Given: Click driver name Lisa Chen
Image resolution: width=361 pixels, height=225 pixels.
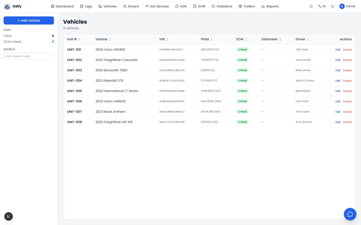Looking at the screenshot, I should pyautogui.click(x=302, y=101).
